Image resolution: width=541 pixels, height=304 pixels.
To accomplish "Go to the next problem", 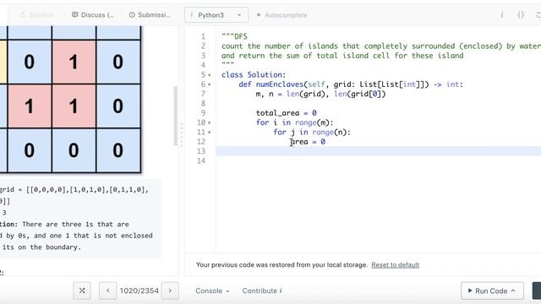I will point(170,290).
